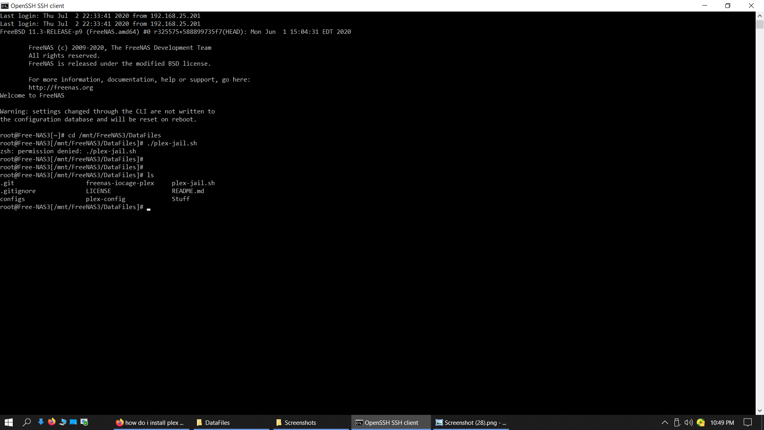Image resolution: width=764 pixels, height=430 pixels.
Task: Click 'configs' in ls listing
Action: click(12, 199)
